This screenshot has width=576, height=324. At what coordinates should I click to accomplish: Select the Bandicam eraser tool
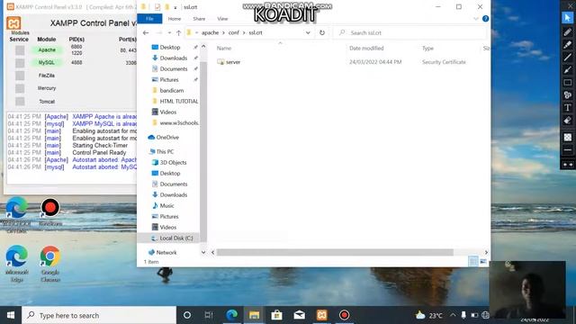(568, 121)
